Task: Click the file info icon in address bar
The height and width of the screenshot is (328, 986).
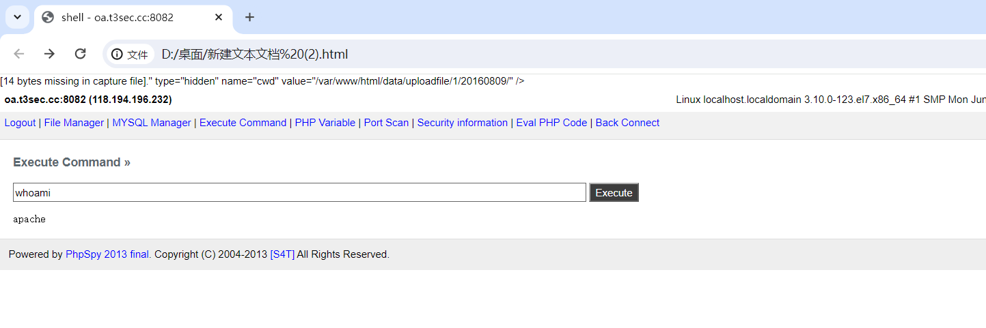Action: (x=118, y=54)
